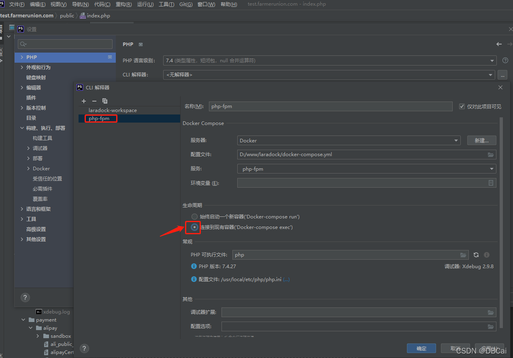Click the add interpreter plus icon
The height and width of the screenshot is (358, 513).
(84, 101)
